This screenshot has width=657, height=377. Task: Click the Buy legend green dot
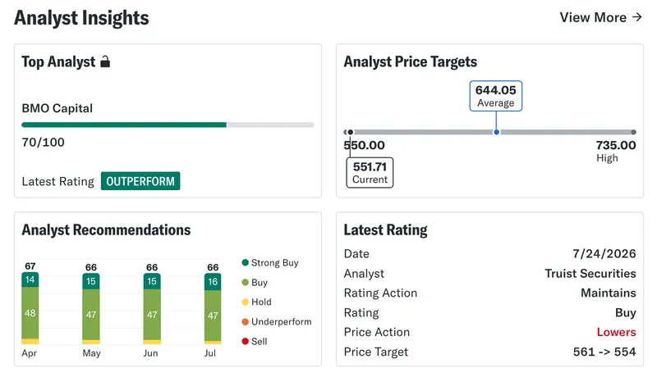245,282
